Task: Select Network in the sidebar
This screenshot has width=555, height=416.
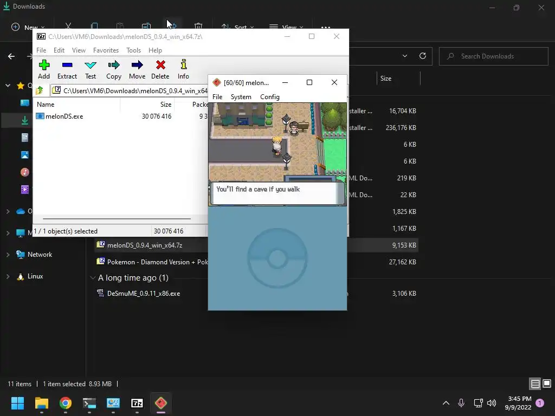Action: [x=40, y=255]
